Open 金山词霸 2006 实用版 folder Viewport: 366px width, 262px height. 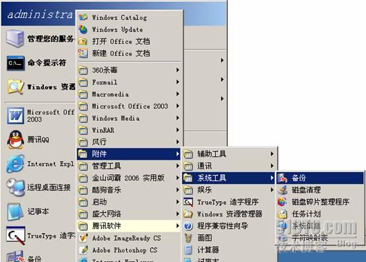coord(129,178)
